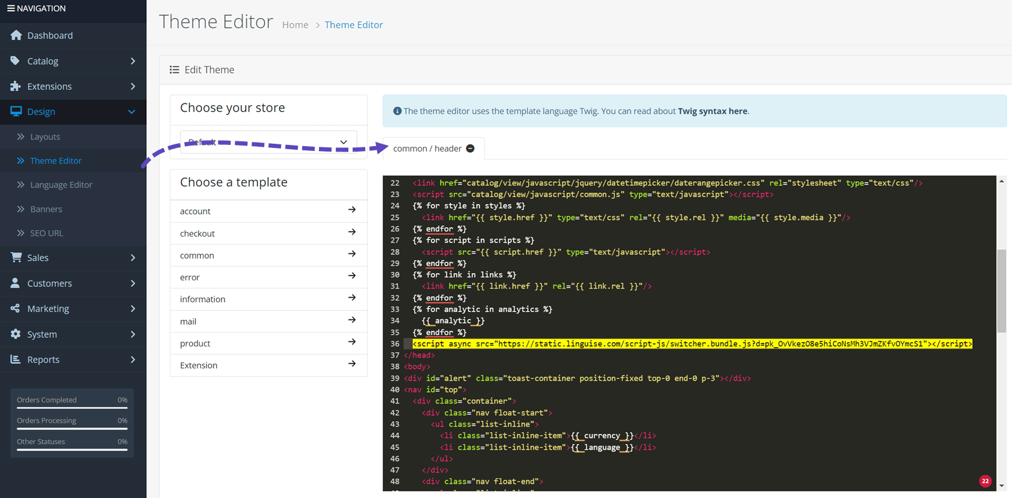Click the red 22 error badge
The image size is (1012, 498).
985,481
